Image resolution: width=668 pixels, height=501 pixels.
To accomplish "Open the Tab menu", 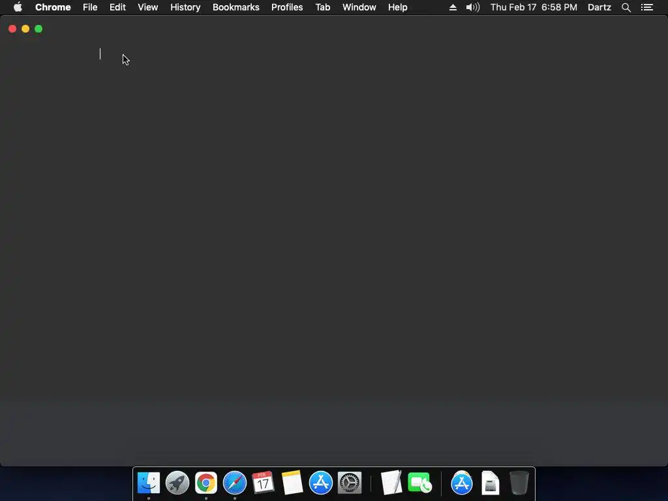I will [322, 7].
